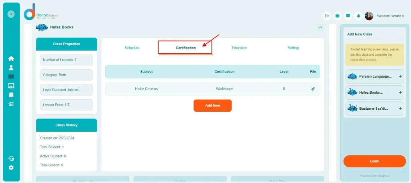The image size is (411, 183).
Task: Open the classroom board icon in sidebar
Action: click(x=11, y=86)
